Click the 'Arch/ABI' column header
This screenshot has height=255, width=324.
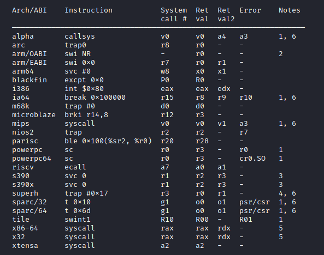[x=30, y=10]
